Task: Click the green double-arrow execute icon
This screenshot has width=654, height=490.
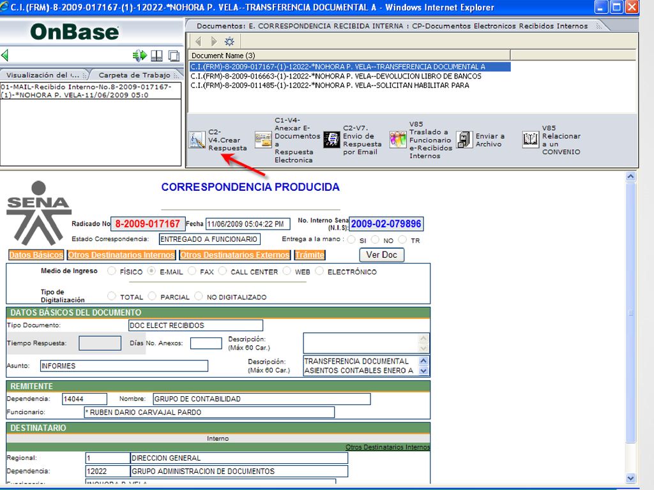Action: click(140, 55)
